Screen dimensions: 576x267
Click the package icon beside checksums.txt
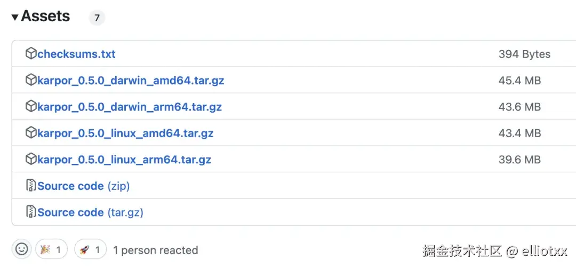click(x=31, y=54)
